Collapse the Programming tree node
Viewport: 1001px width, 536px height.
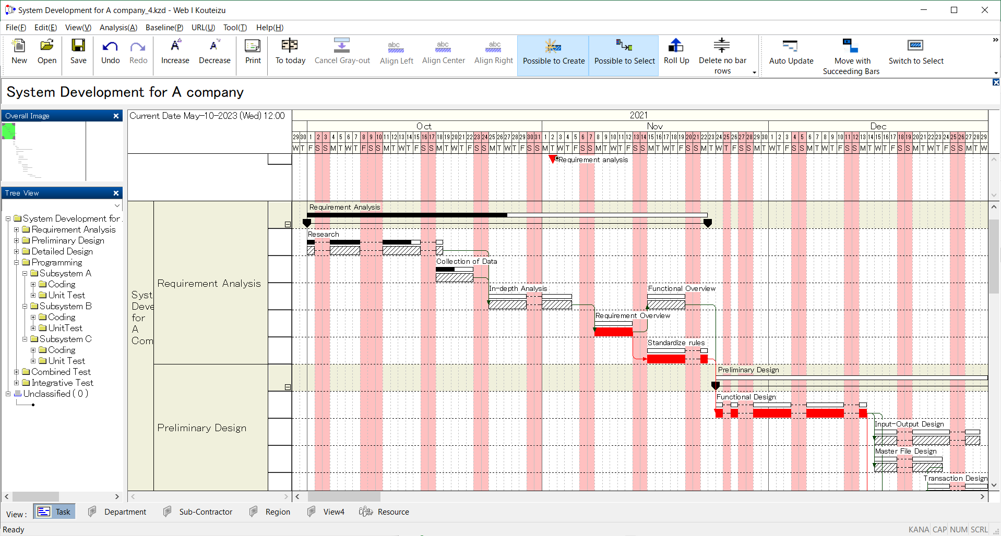(17, 262)
